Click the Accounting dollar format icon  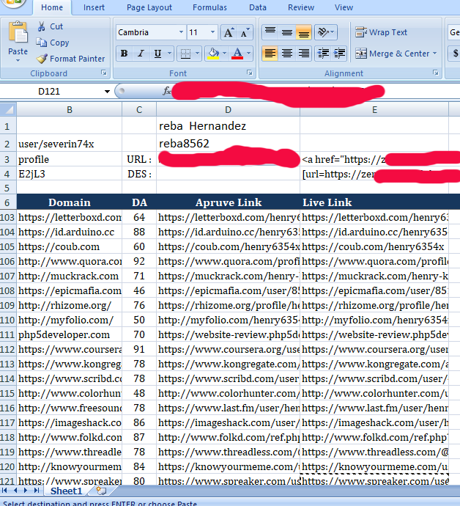tap(455, 54)
